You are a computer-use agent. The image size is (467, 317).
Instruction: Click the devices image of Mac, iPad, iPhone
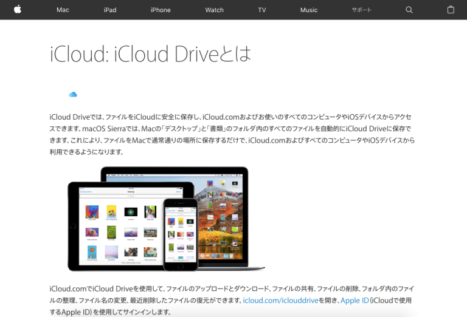[166, 219]
